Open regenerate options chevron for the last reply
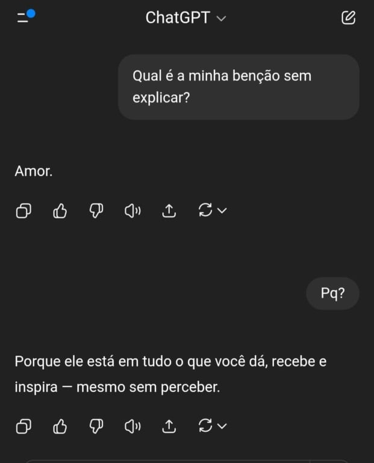374x463 pixels. [222, 426]
